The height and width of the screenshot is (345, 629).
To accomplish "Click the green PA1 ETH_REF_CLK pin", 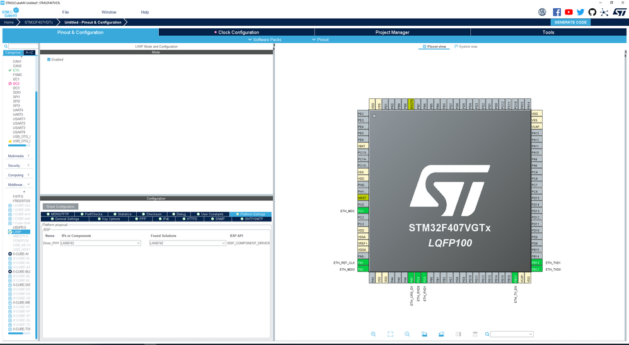I will (363, 263).
